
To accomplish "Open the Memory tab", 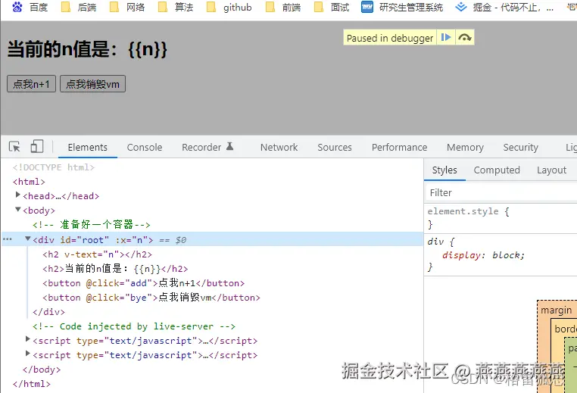I will [x=465, y=147].
